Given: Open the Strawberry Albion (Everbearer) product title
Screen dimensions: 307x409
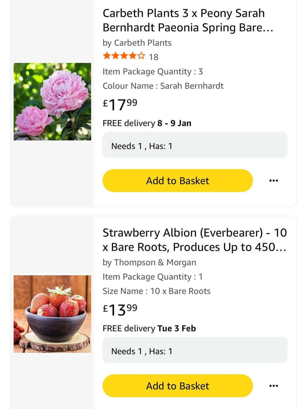Looking at the screenshot, I should pos(194,240).
